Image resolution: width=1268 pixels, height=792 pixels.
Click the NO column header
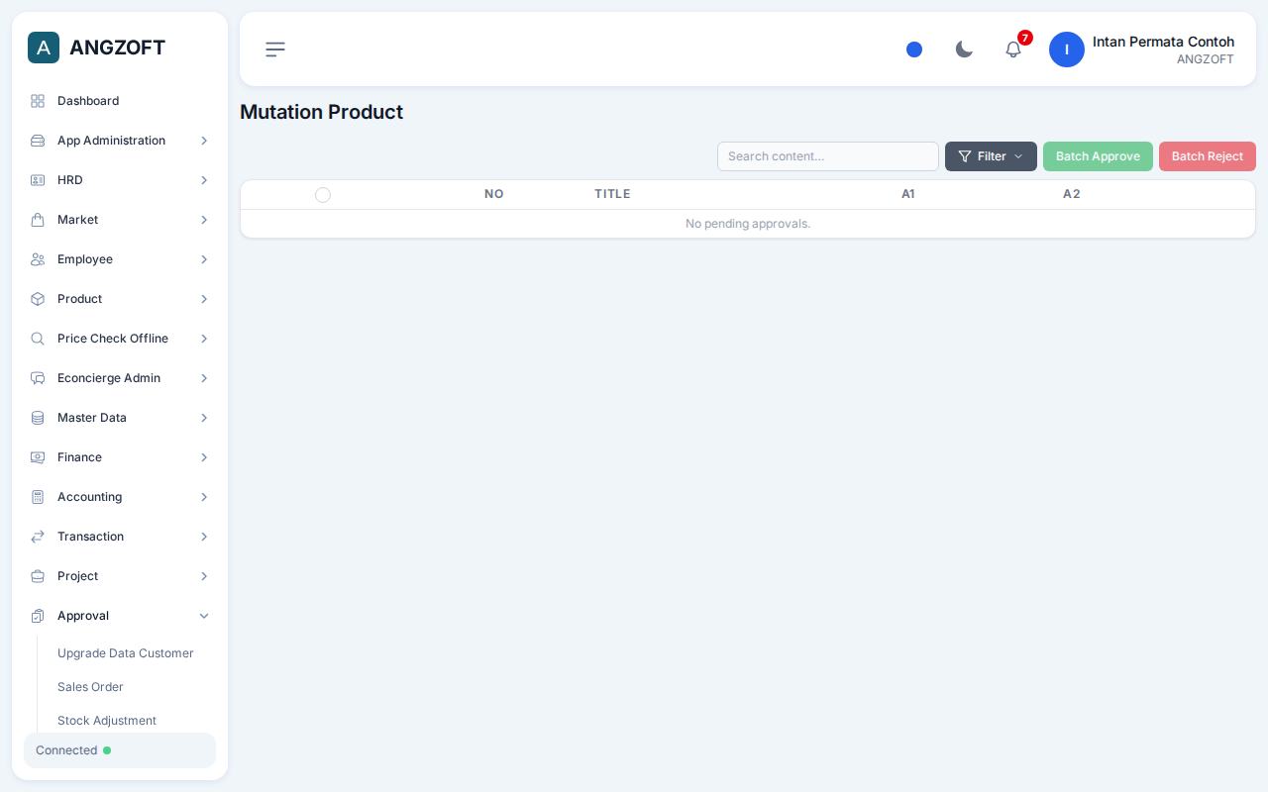494,194
